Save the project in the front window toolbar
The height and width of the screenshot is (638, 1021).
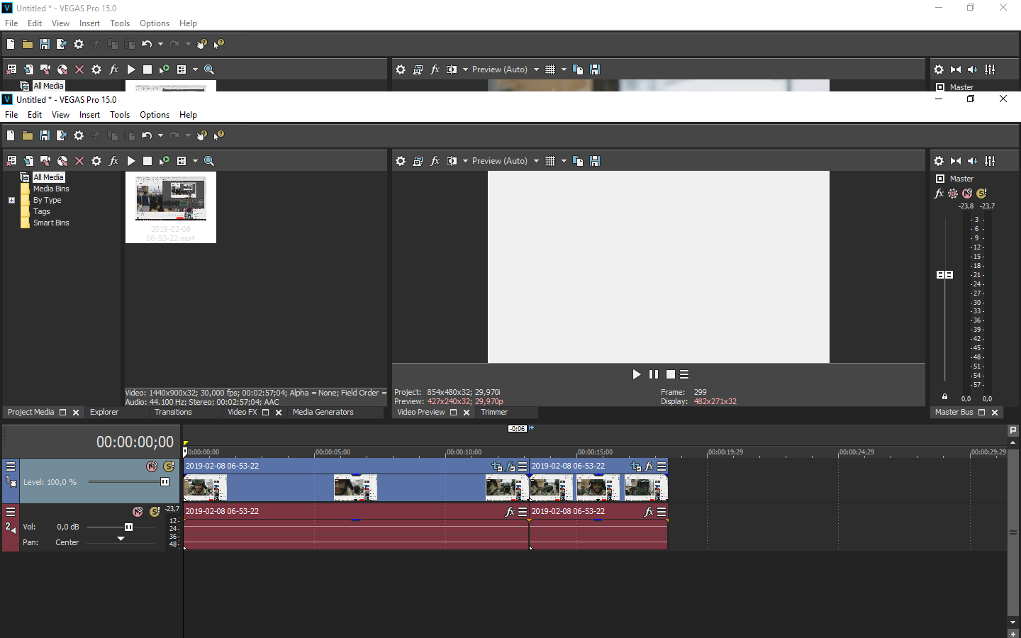pyautogui.click(x=45, y=135)
